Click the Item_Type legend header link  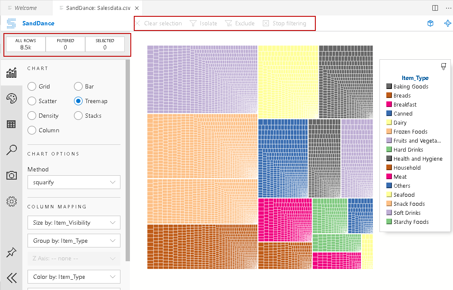tap(415, 78)
